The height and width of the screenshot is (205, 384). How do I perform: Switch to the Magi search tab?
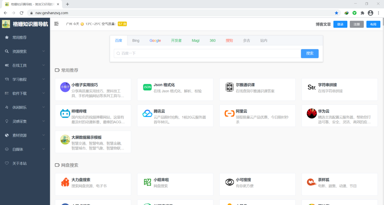(x=196, y=41)
